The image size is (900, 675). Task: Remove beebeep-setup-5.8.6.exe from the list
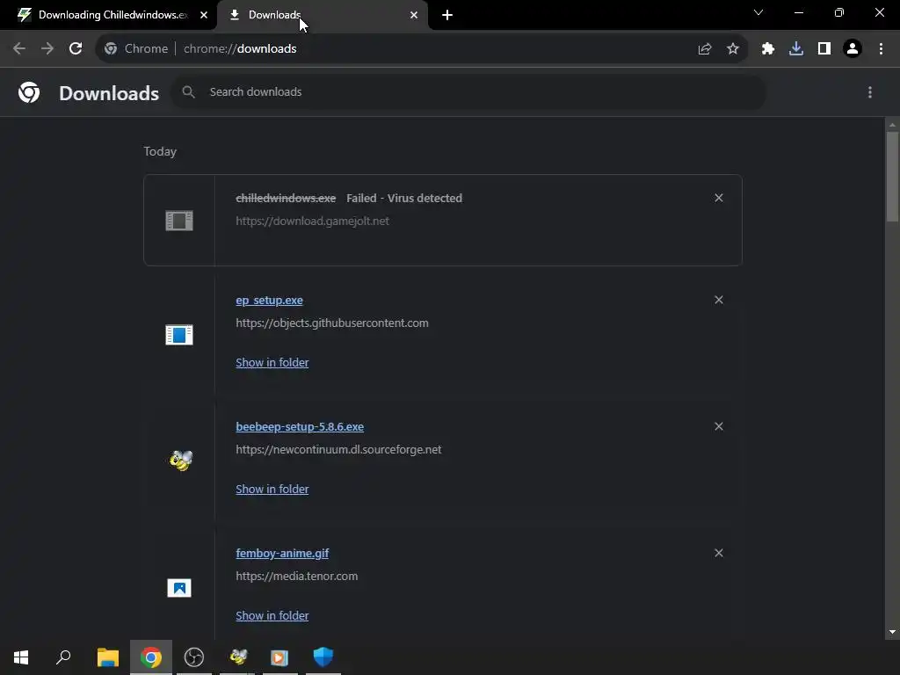[x=719, y=426]
